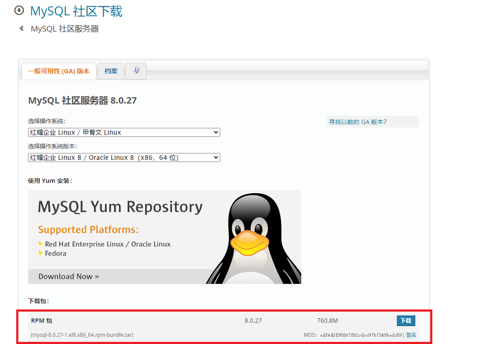Open the info bubble icon tab
This screenshot has width=478, height=344.
pyautogui.click(x=136, y=71)
